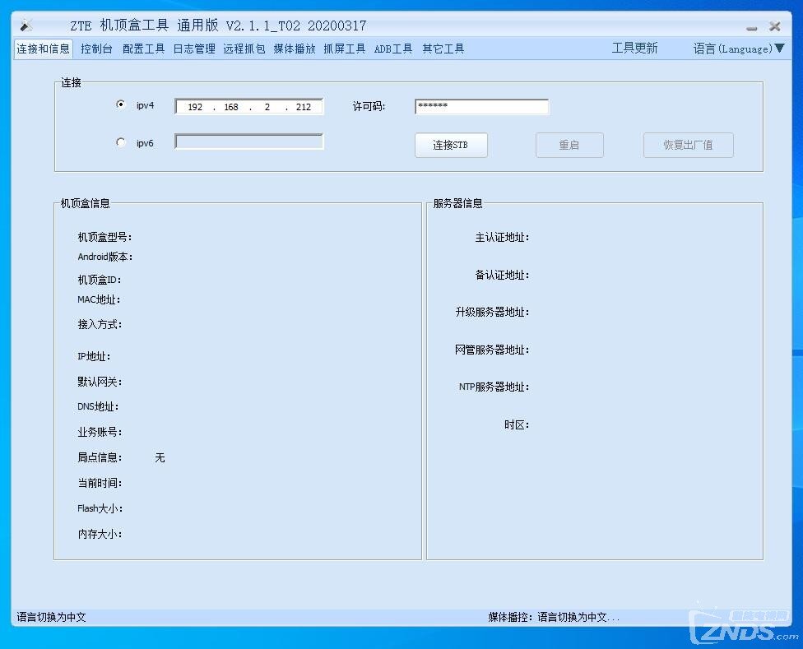
Task: Click the Android版本 label
Action: point(105,257)
